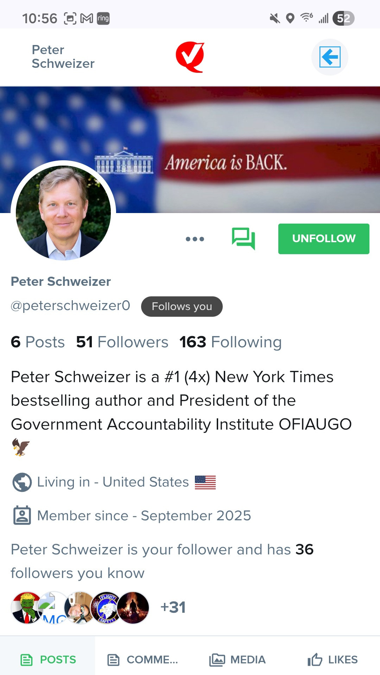
Task: Tap the red checkmark app logo
Action: (190, 57)
